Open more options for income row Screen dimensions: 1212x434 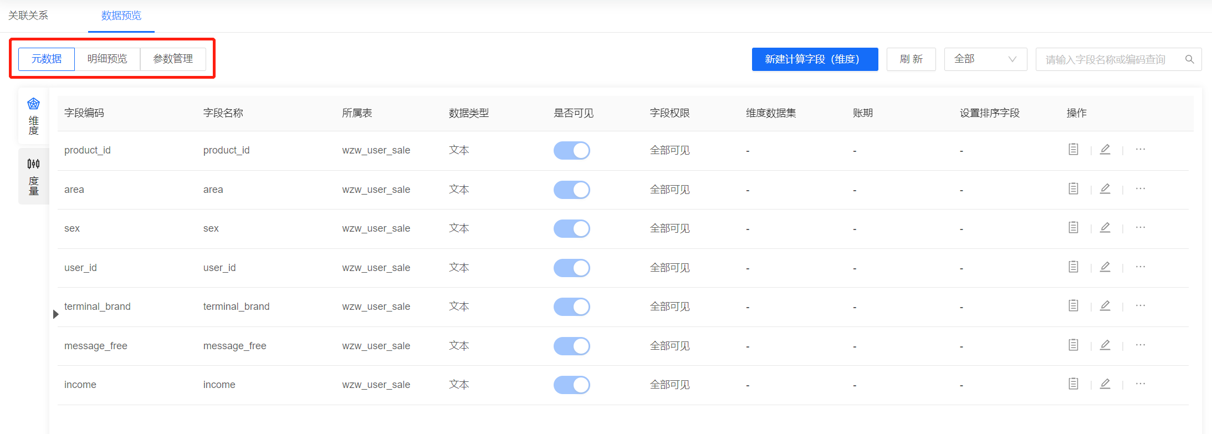(x=1141, y=384)
